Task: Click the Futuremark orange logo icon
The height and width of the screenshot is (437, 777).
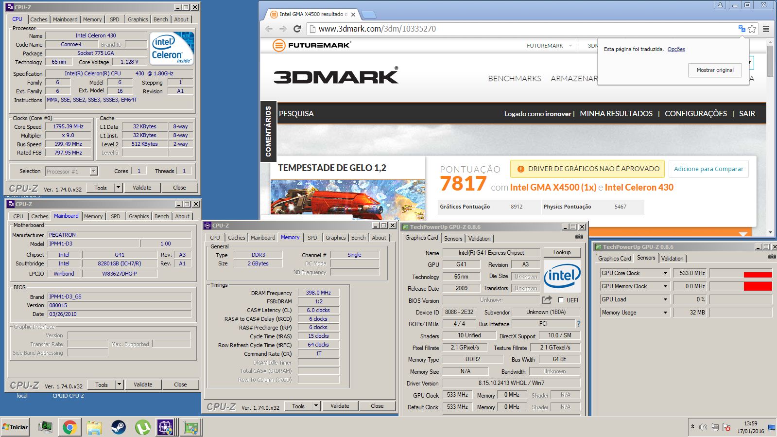Action: coord(278,46)
